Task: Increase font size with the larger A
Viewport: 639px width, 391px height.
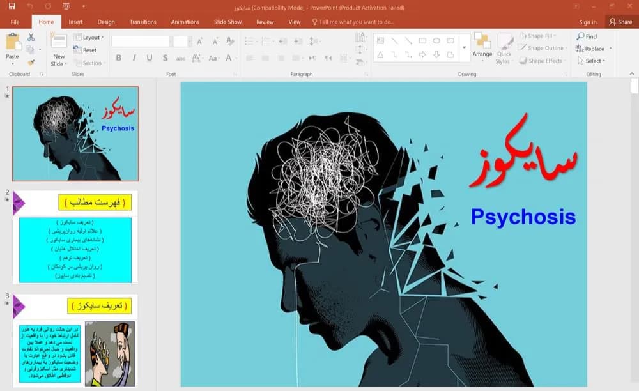Action: pyautogui.click(x=199, y=41)
